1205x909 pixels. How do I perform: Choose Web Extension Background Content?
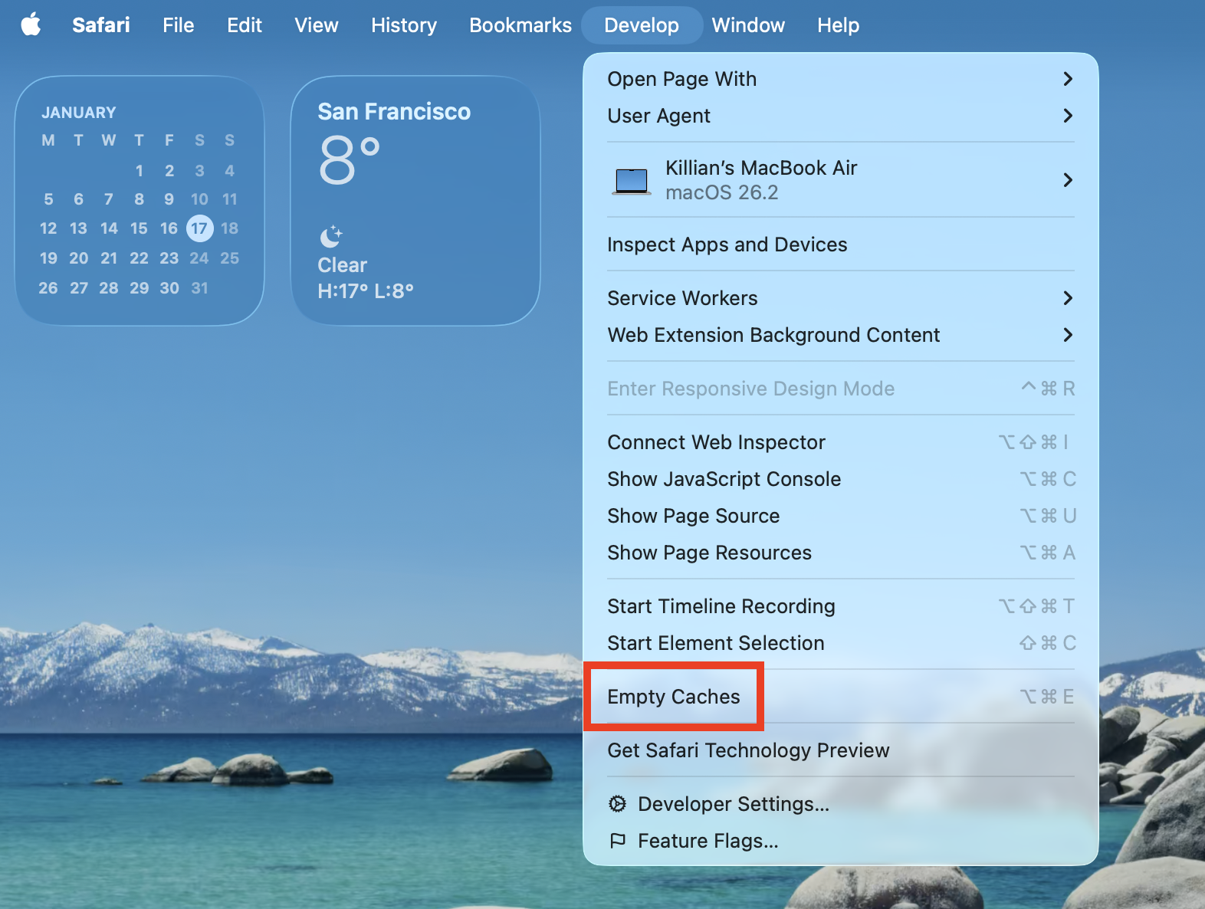click(841, 335)
